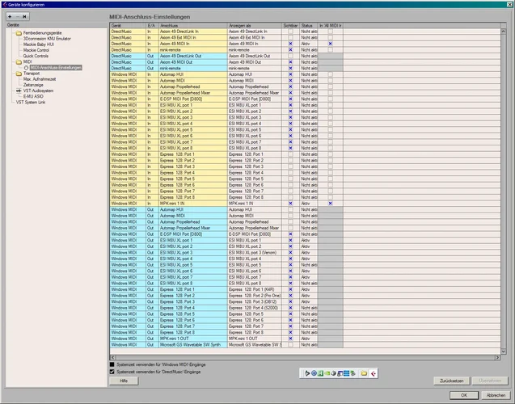Toggle Sichtbar for Axiom 49 DirectLink In
Image resolution: width=515 pixels, height=404 pixels.
tap(290, 32)
